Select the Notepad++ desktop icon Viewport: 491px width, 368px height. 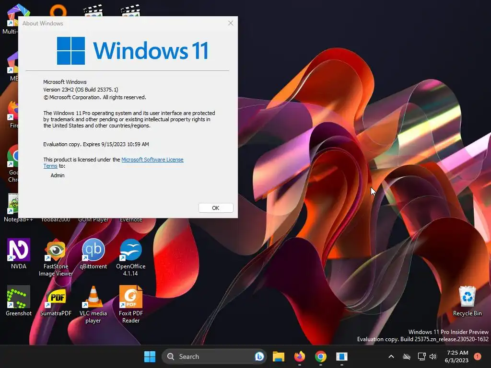(12, 208)
